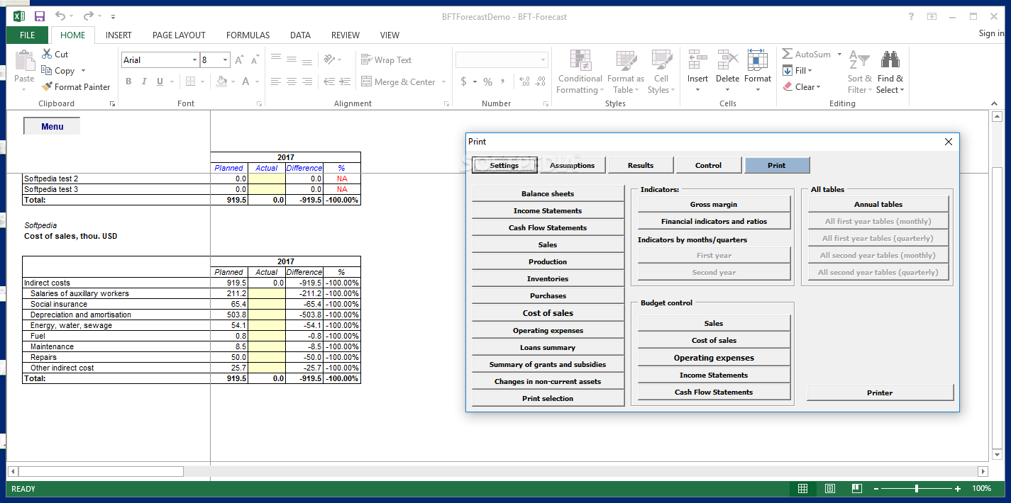Cut the selection with the scissors icon
The width and height of the screenshot is (1011, 503).
(x=47, y=54)
